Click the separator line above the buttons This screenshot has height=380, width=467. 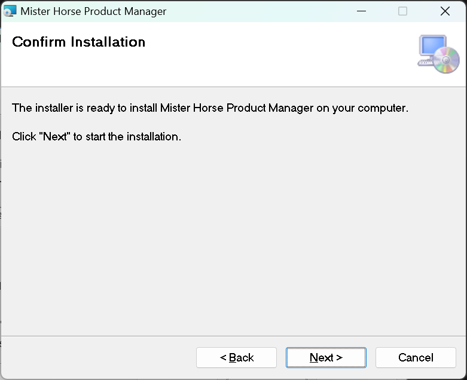pyautogui.click(x=233, y=336)
